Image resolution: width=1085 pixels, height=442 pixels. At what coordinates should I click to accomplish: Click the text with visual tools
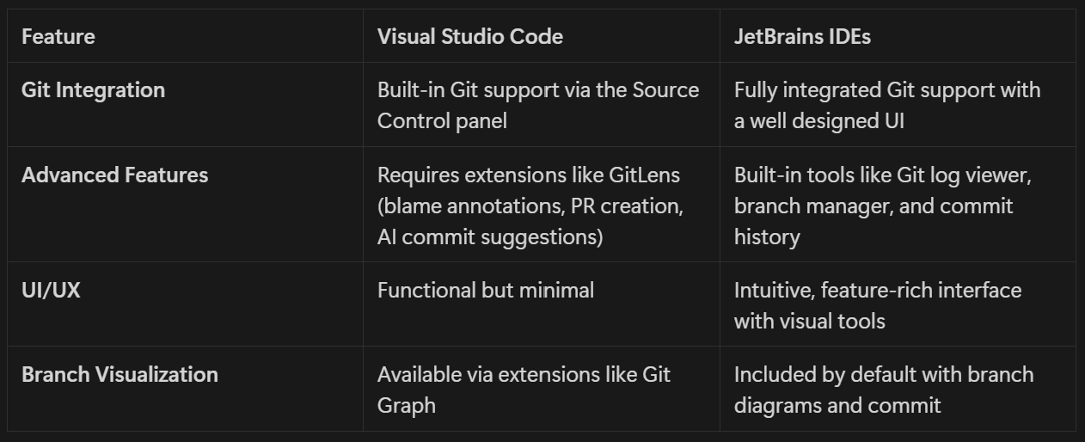click(x=810, y=321)
